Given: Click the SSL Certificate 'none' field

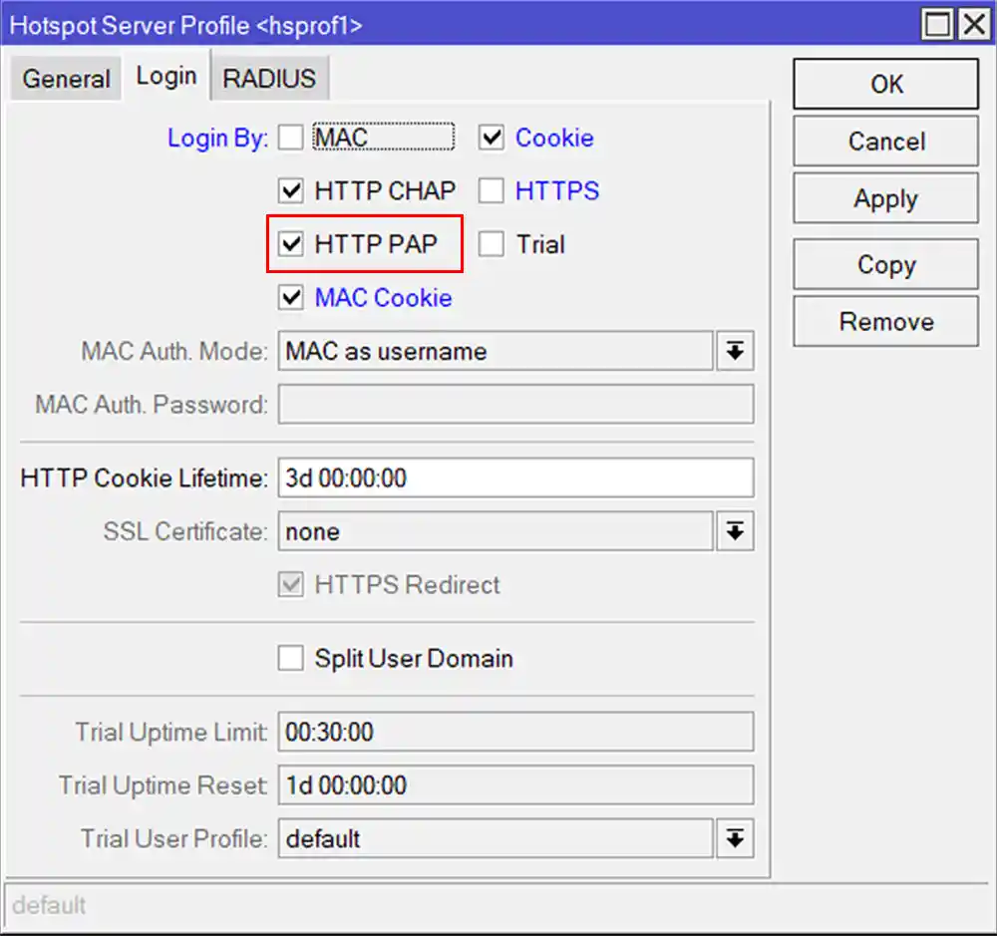Looking at the screenshot, I should click(496, 531).
